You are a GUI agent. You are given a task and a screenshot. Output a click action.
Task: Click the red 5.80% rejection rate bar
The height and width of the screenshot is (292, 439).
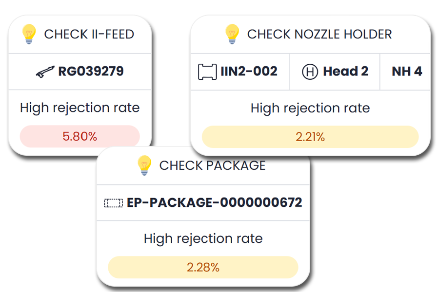point(80,136)
